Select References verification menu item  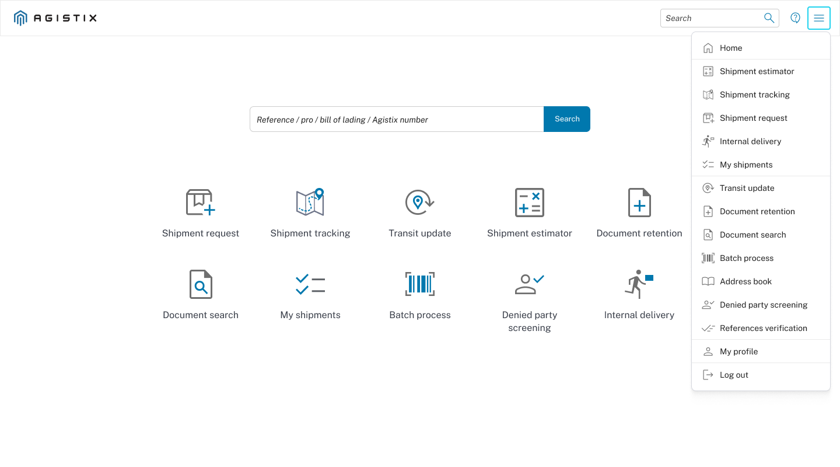(x=763, y=328)
